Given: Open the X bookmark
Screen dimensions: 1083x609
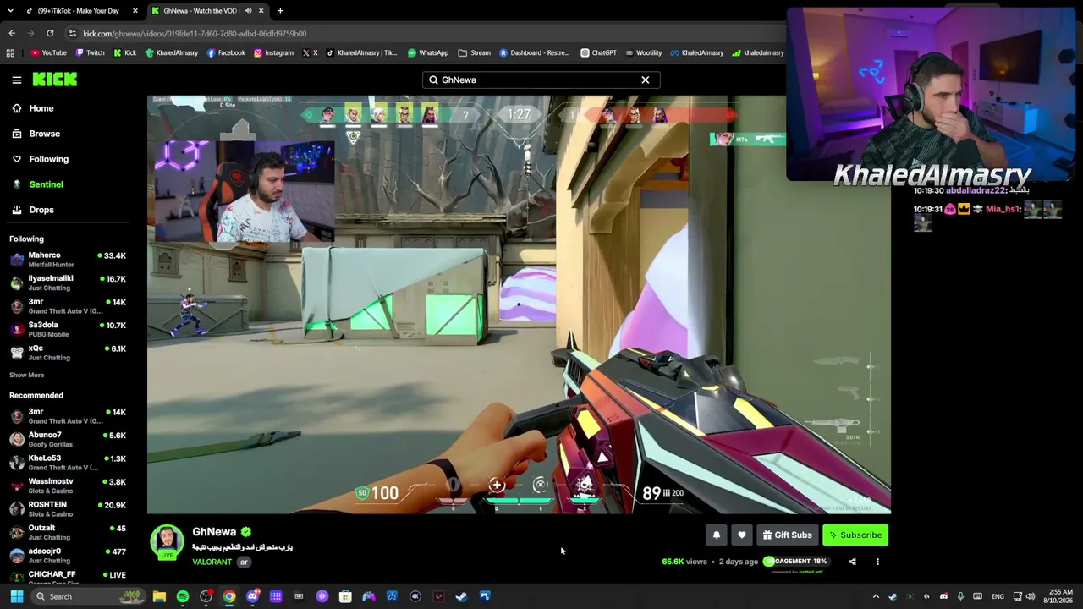Looking at the screenshot, I should (x=310, y=52).
